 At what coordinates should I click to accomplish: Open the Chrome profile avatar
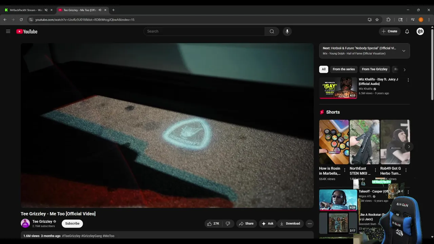[x=421, y=20]
